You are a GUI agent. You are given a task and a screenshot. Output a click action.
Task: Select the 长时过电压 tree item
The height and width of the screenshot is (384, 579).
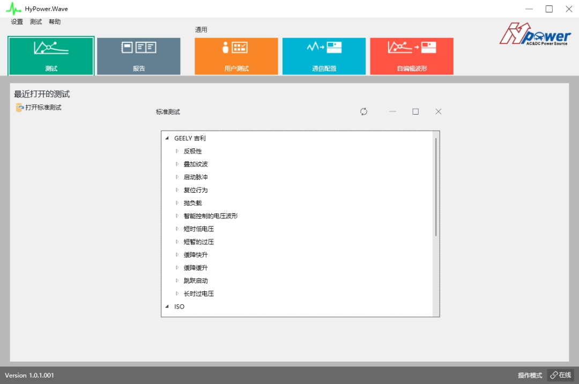(x=199, y=293)
